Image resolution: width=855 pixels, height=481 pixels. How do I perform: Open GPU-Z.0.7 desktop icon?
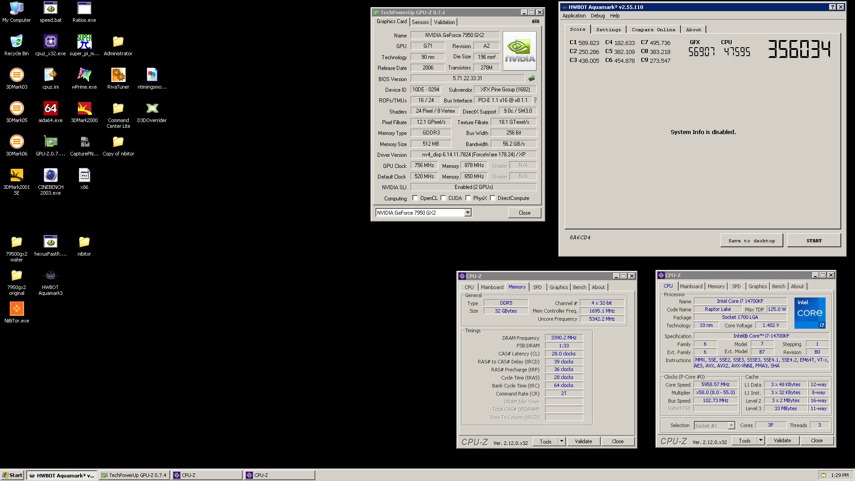click(50, 146)
